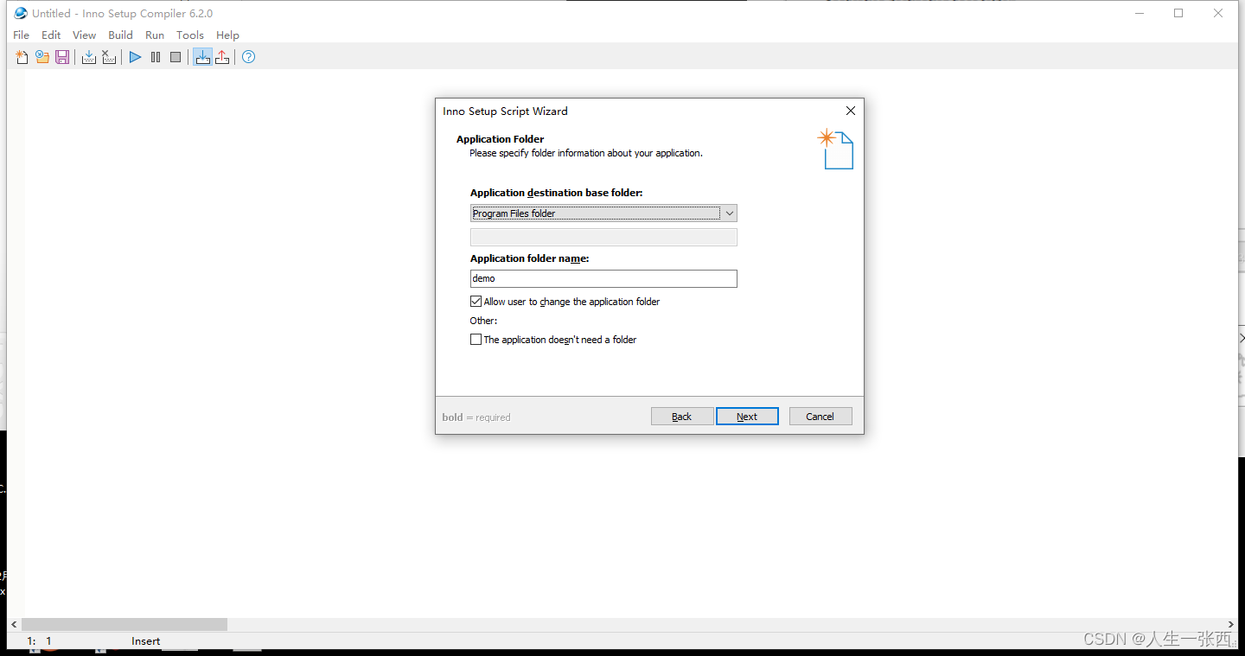Click the Open file toolbar icon
The height and width of the screenshot is (656, 1245).
(x=41, y=57)
